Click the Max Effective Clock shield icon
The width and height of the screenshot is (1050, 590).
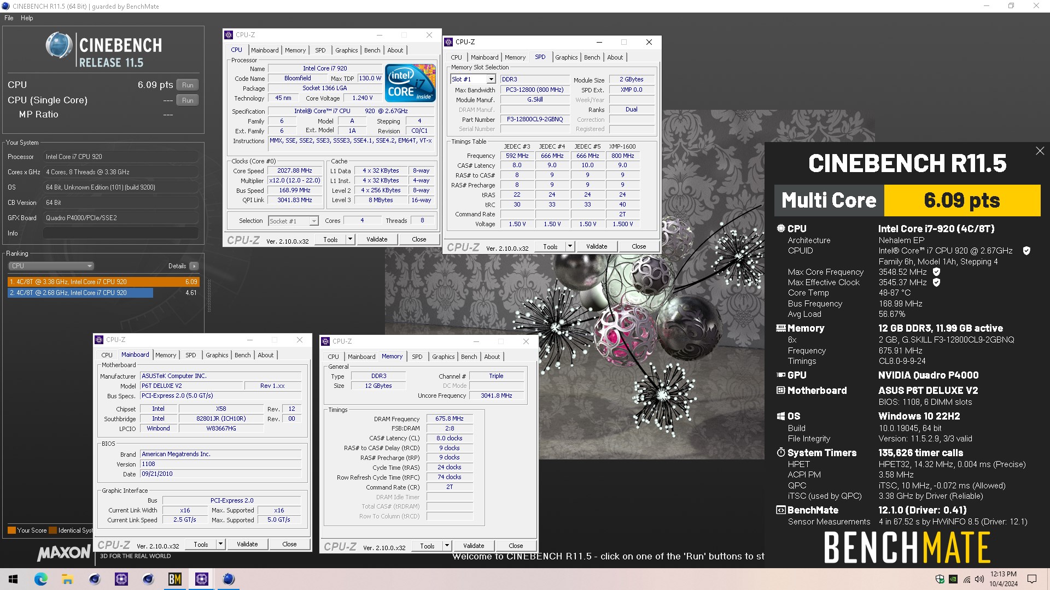tap(936, 282)
